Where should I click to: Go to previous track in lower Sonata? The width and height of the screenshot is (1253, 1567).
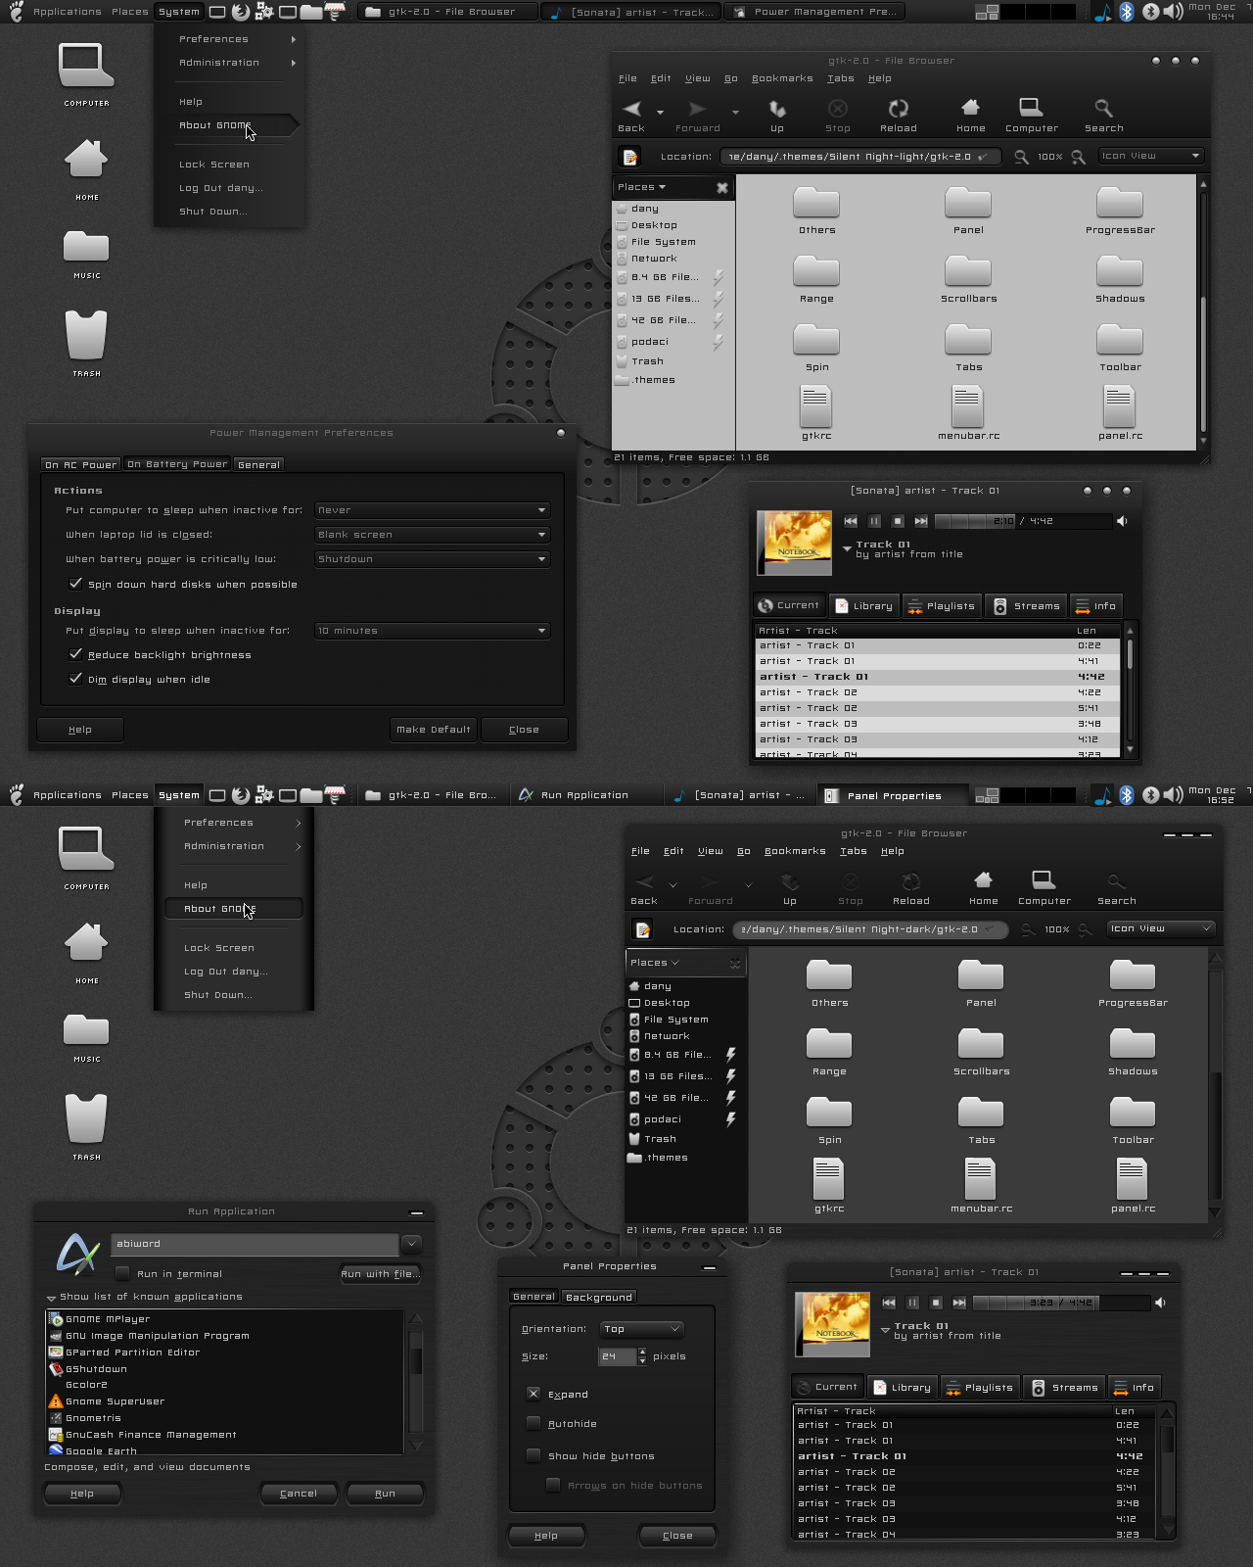889,1303
